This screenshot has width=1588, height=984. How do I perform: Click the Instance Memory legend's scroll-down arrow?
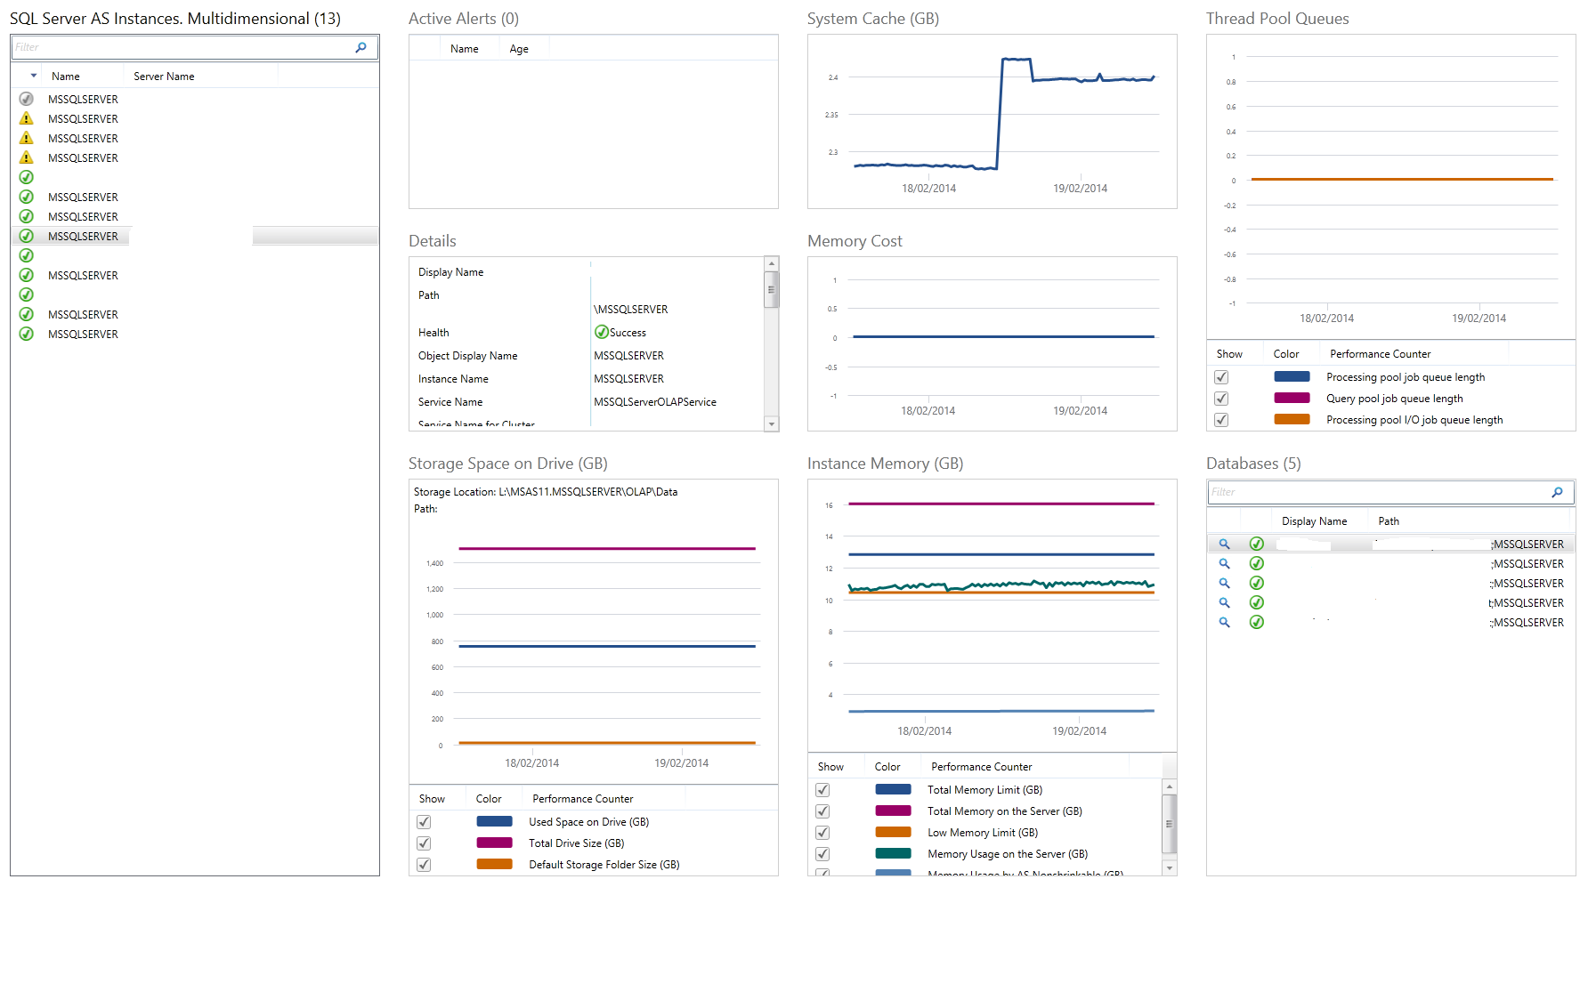tap(1170, 867)
